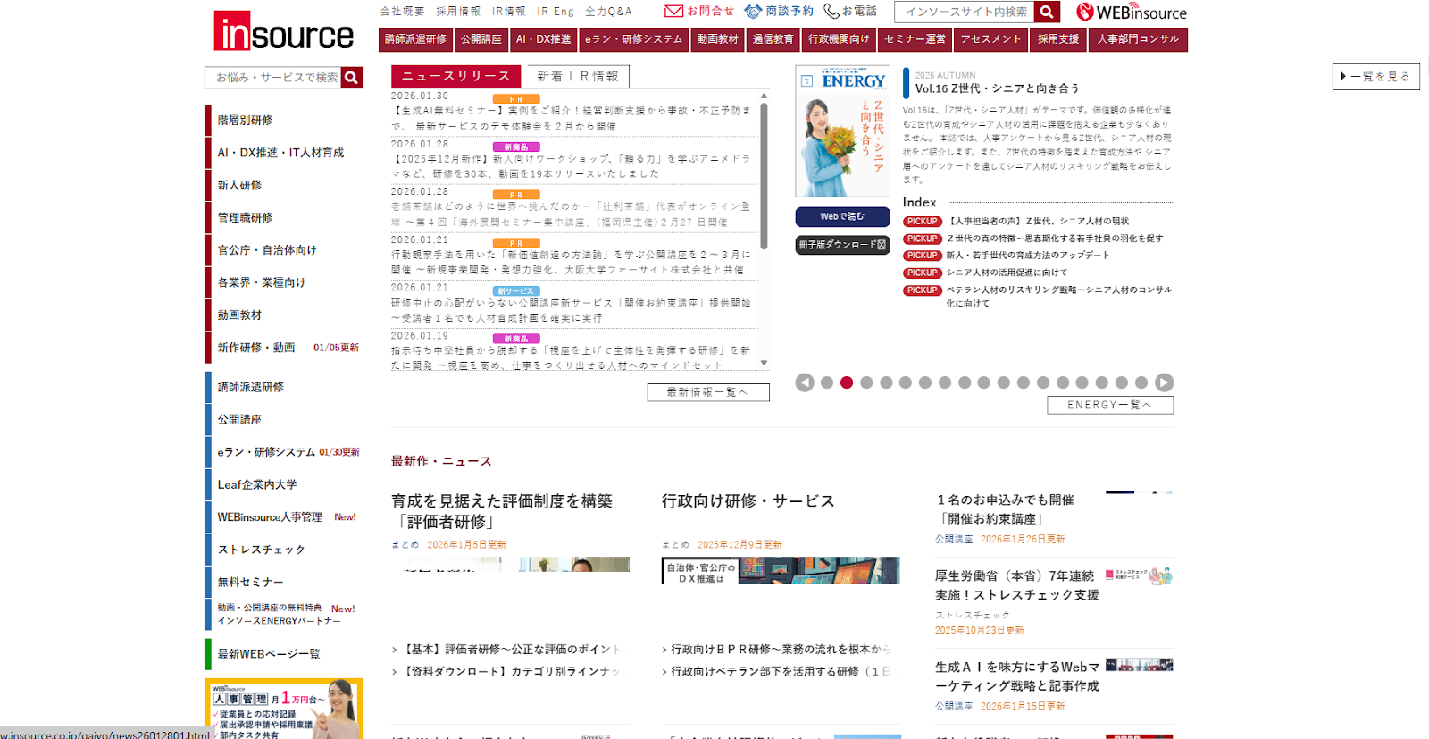Select the third carousel pagination dot

tap(866, 382)
